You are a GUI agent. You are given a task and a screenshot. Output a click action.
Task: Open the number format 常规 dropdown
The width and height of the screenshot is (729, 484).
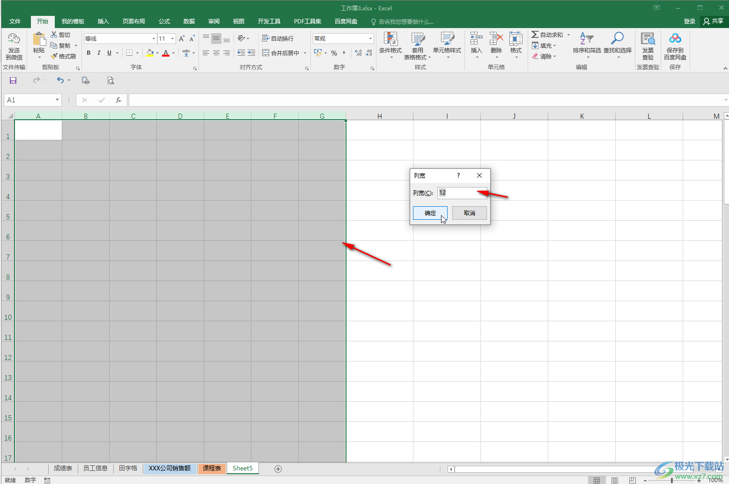pyautogui.click(x=370, y=38)
